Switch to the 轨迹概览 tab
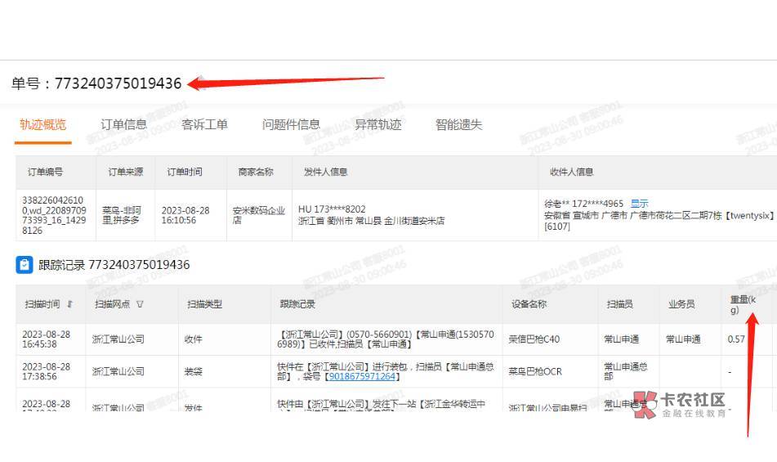This screenshot has width=777, height=462. [42, 125]
